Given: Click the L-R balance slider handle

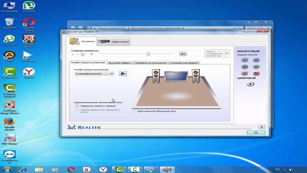Looking at the screenshot, I should coord(83,54).
